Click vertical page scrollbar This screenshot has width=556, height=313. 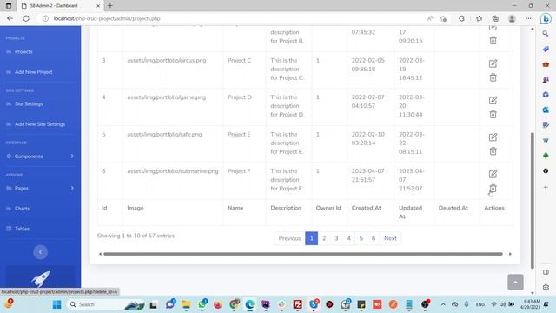533,201
